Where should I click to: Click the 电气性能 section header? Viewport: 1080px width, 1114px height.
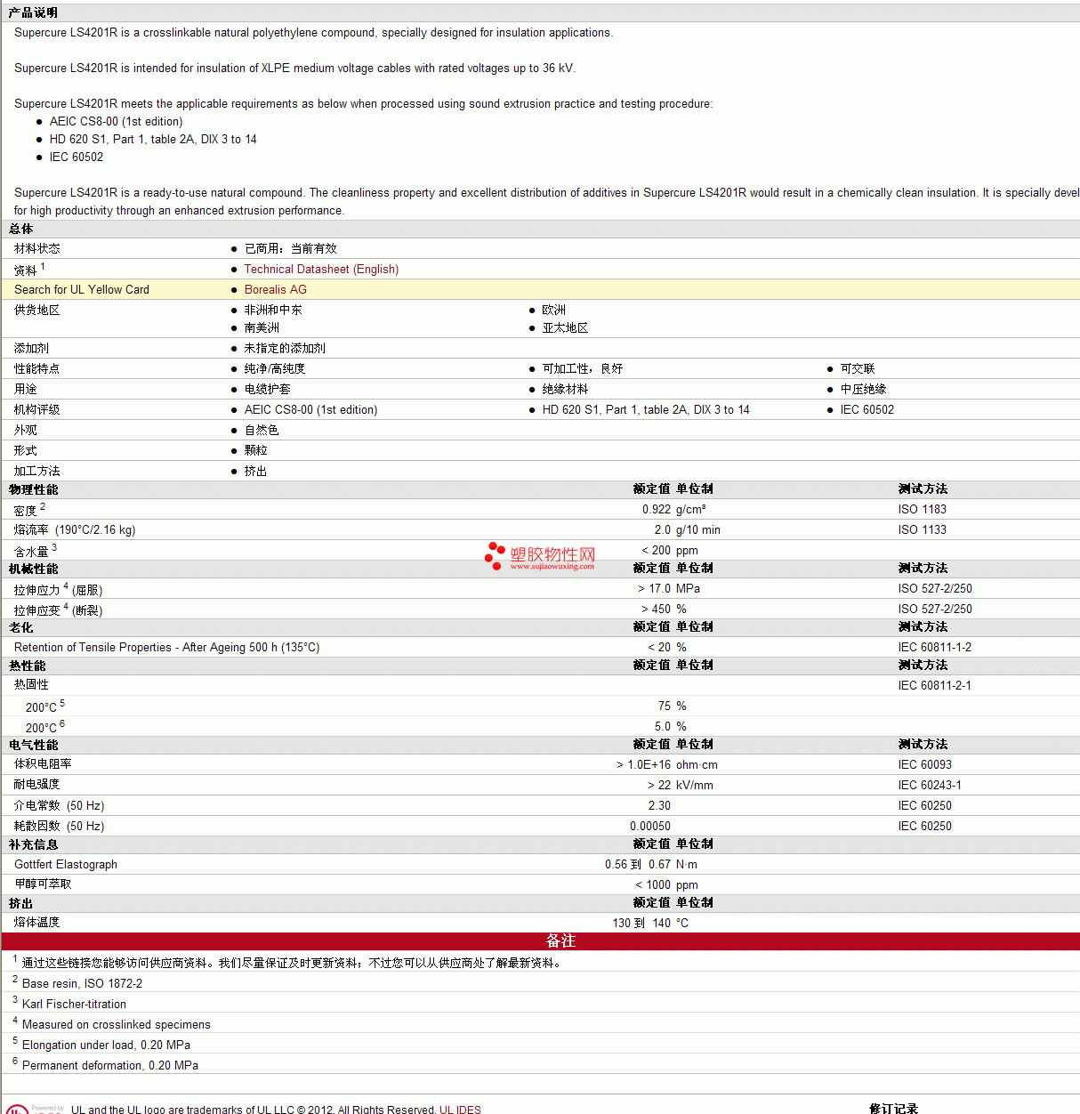[x=34, y=745]
